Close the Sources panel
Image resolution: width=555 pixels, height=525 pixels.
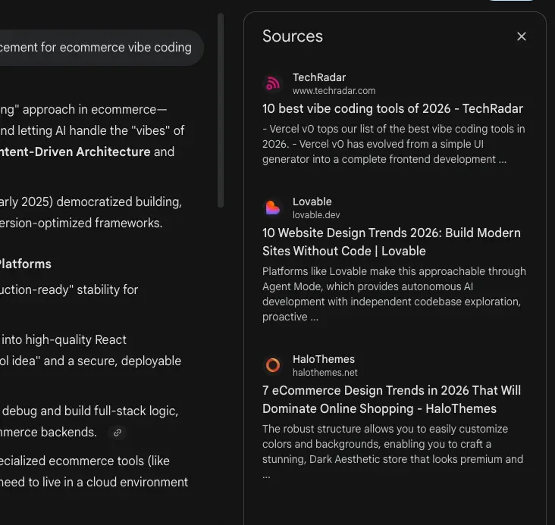point(522,36)
